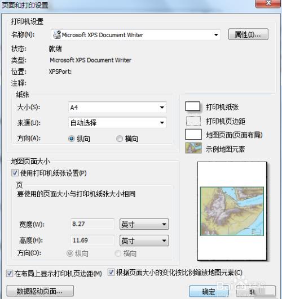Image resolution: width=282 pixels, height=299 pixels.
Task: Click the text 要使用的页面大小与打印机纸张大小相同
Action: [76, 194]
